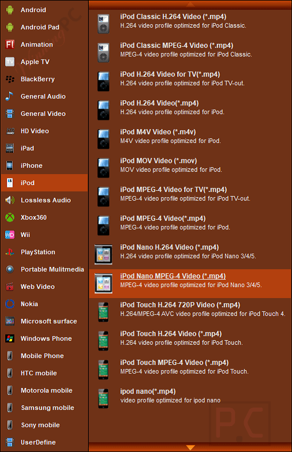Click the iPod H.264 Video for TV thumbnail

pos(103,81)
